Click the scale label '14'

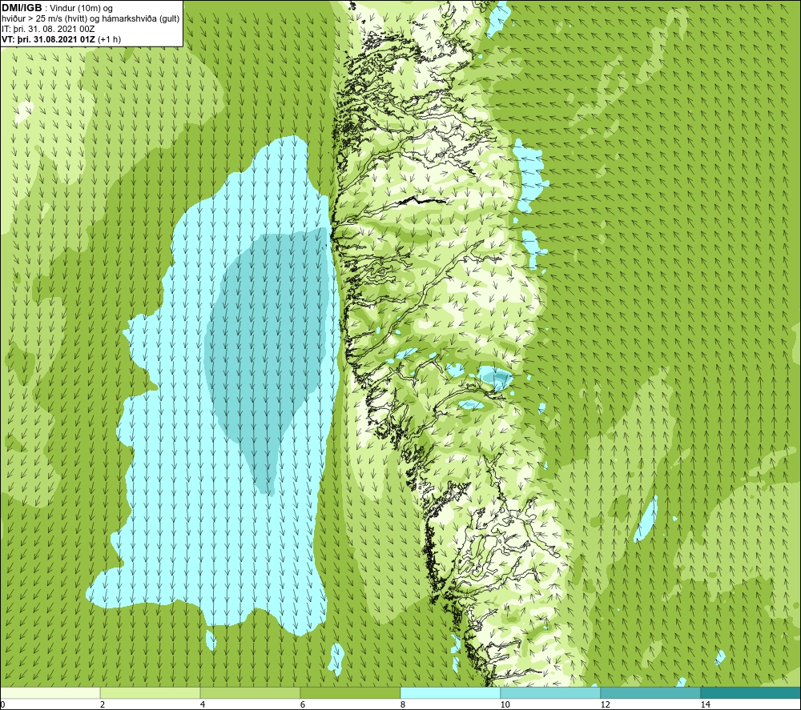pos(705,705)
